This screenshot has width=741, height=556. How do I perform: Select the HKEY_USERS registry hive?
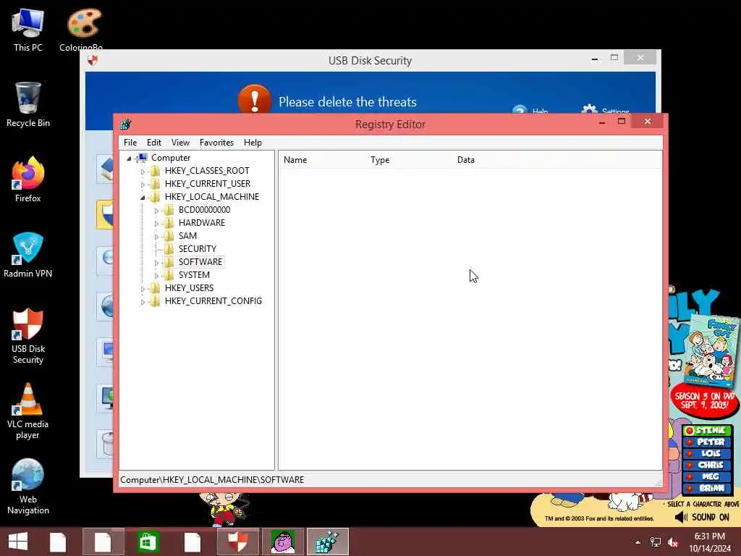(189, 288)
